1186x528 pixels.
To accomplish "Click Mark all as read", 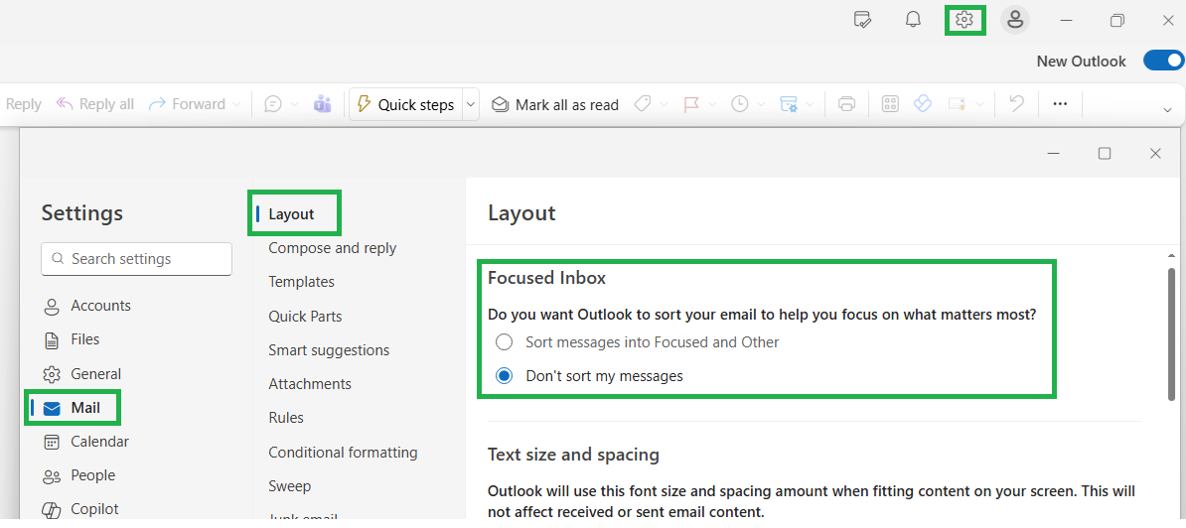I will (555, 104).
